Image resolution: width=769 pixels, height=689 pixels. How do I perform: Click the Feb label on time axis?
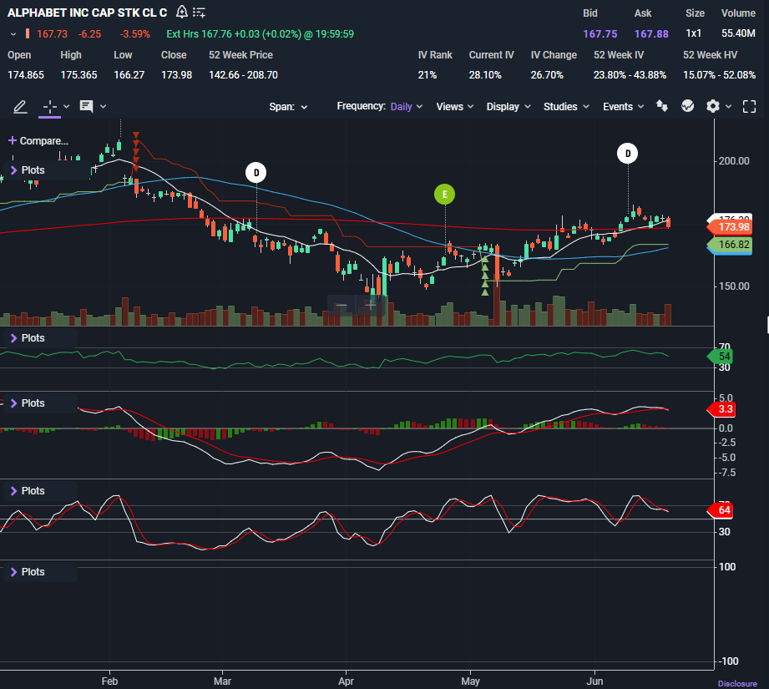[x=110, y=681]
